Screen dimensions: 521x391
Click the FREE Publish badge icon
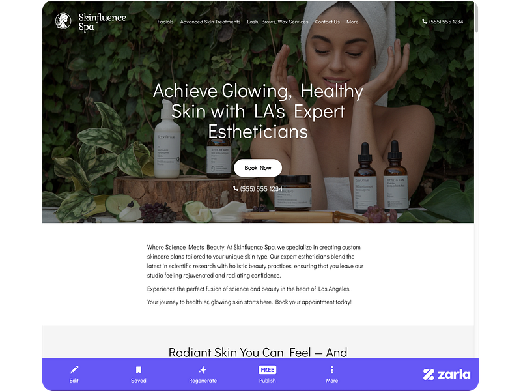[268, 369]
